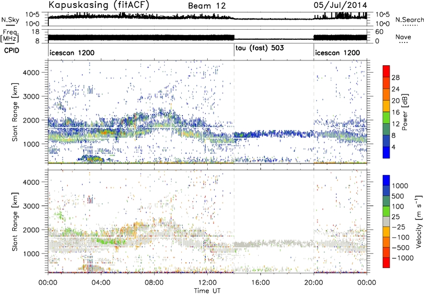Select the 1000 km tick label on velocity panel
424x294 pixels.
(31, 254)
